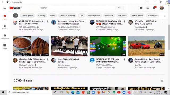Select the Nerf wars chip
The width and height of the screenshot is (170, 95).
click(x=109, y=16)
